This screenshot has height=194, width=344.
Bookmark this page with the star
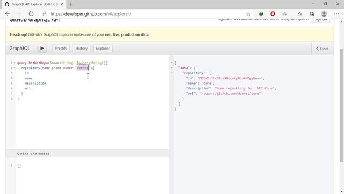(x=248, y=14)
